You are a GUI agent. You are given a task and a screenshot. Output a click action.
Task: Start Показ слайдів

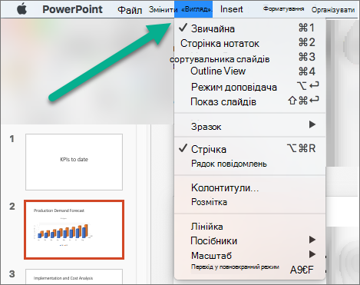click(249, 101)
